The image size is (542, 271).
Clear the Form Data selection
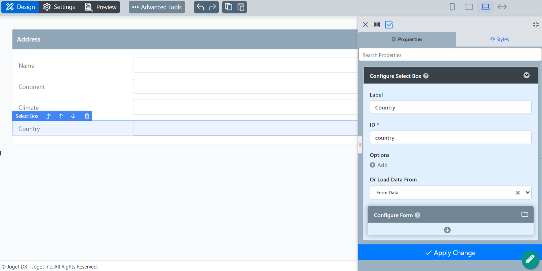[x=518, y=193]
